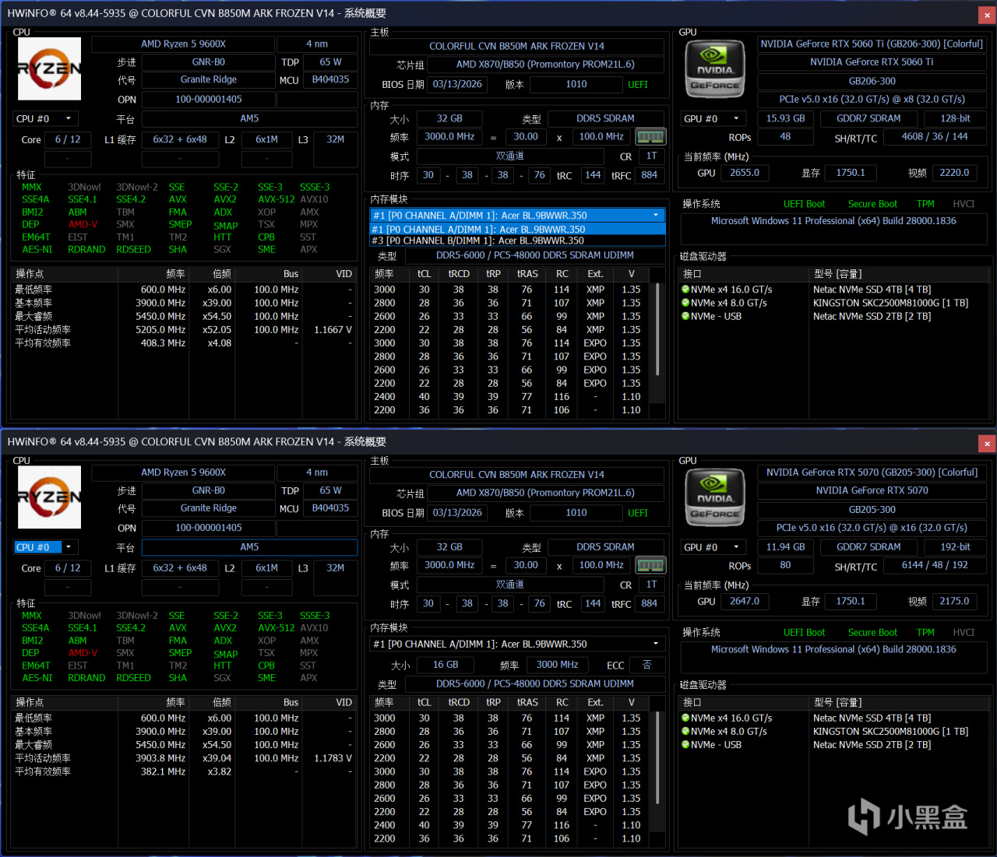Click the '11.94 GB' video memory value

[785, 547]
